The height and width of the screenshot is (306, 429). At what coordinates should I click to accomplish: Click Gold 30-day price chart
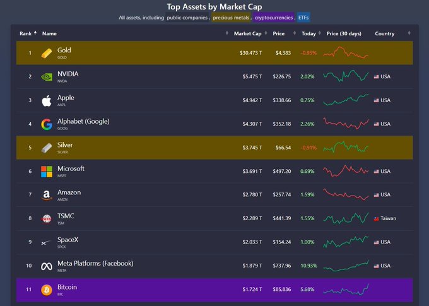(346, 52)
